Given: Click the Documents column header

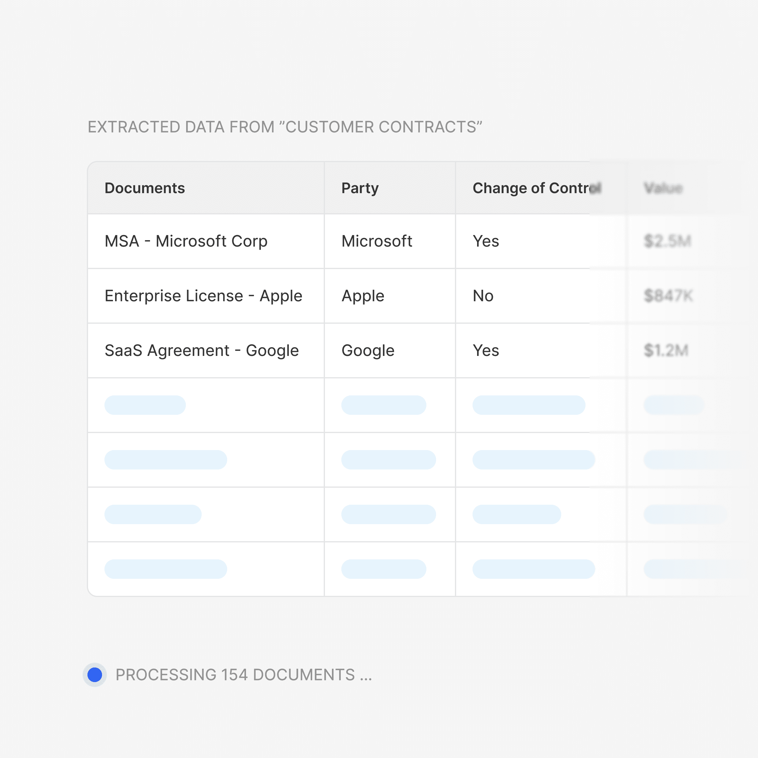Looking at the screenshot, I should coord(144,188).
